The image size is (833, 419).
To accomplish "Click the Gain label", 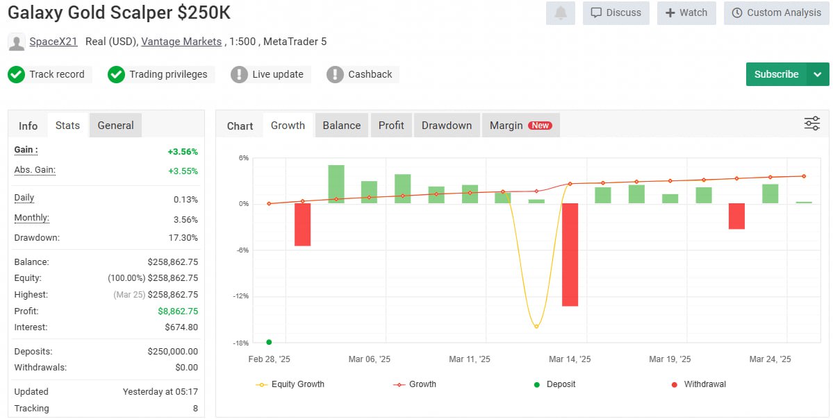I will (x=26, y=150).
